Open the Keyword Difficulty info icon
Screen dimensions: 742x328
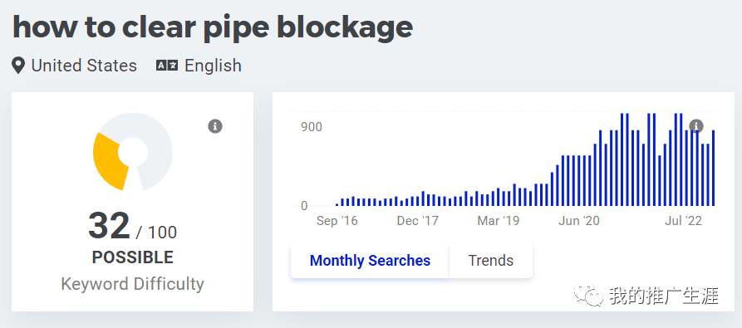pos(215,126)
